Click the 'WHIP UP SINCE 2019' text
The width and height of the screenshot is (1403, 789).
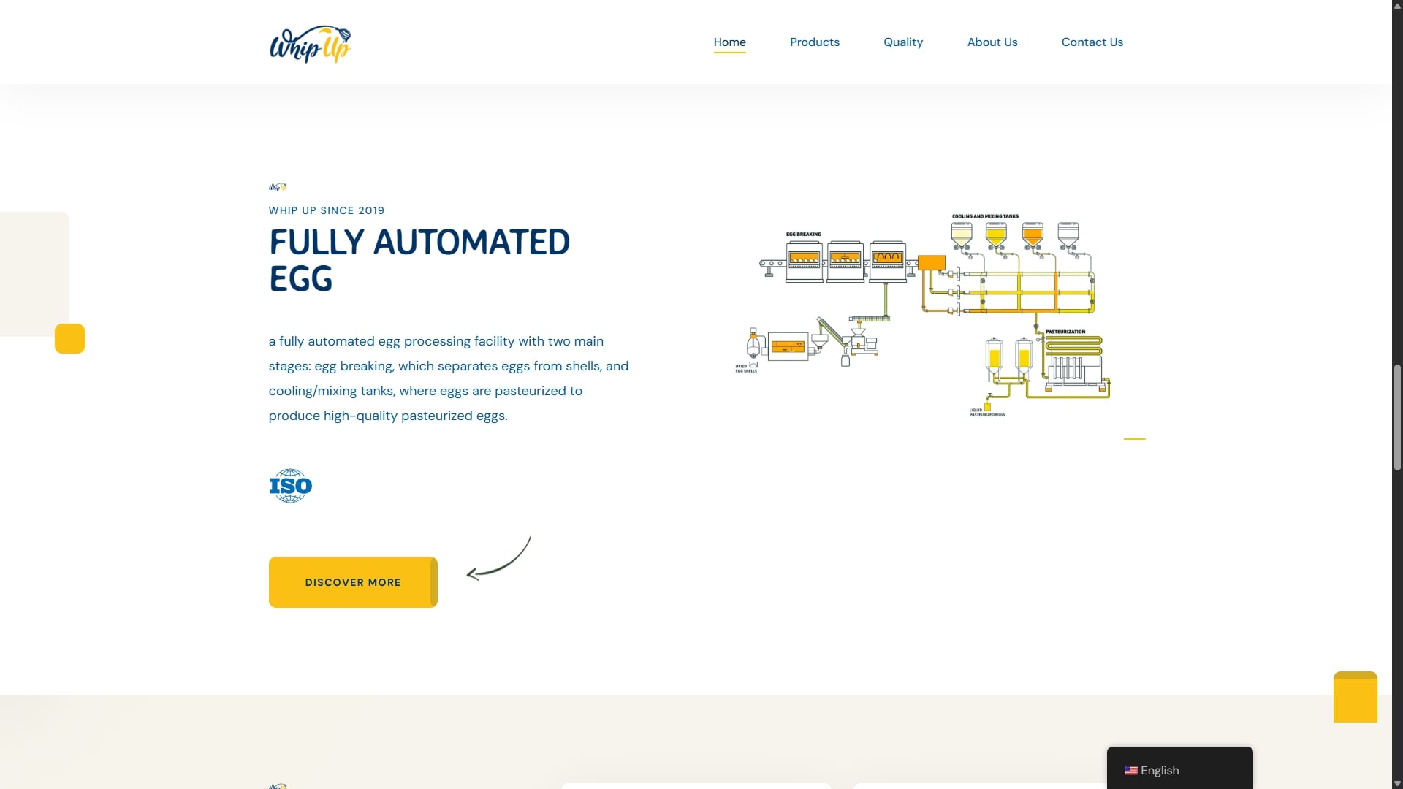coord(326,210)
